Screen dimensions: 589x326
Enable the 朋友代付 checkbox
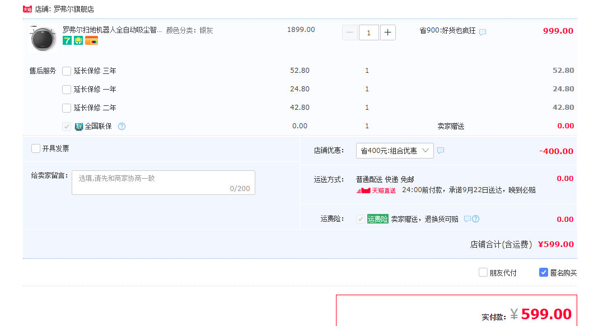483,272
